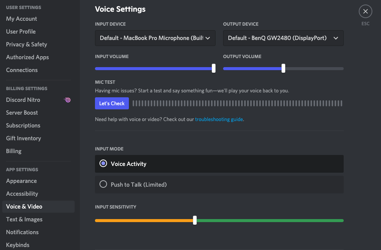Open the Server Boost page
The image size is (381, 250).
[22, 113]
